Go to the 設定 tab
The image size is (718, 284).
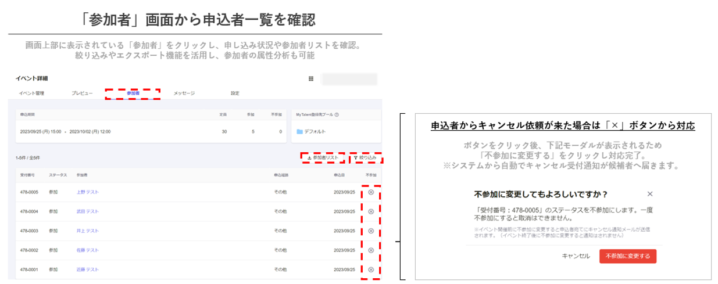[x=235, y=93]
